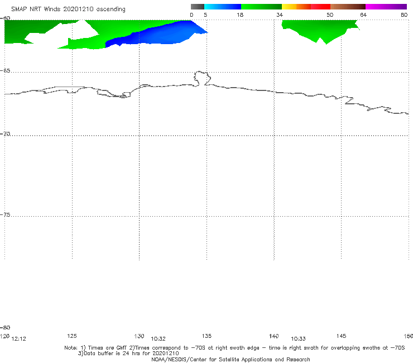The width and height of the screenshot is (413, 363).
Task: Click the 125 longitude axis label
Action: coord(72,336)
